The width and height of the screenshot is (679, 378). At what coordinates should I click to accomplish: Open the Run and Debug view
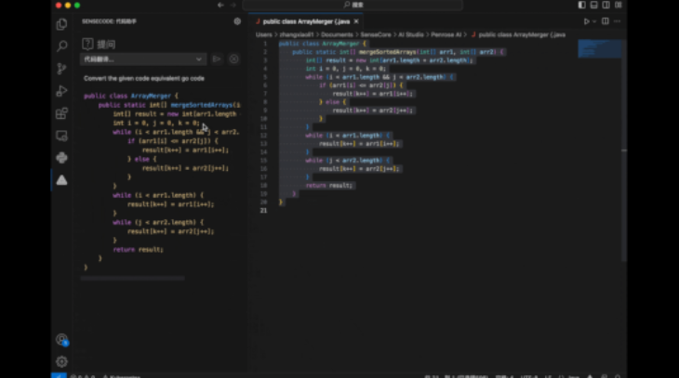62,91
